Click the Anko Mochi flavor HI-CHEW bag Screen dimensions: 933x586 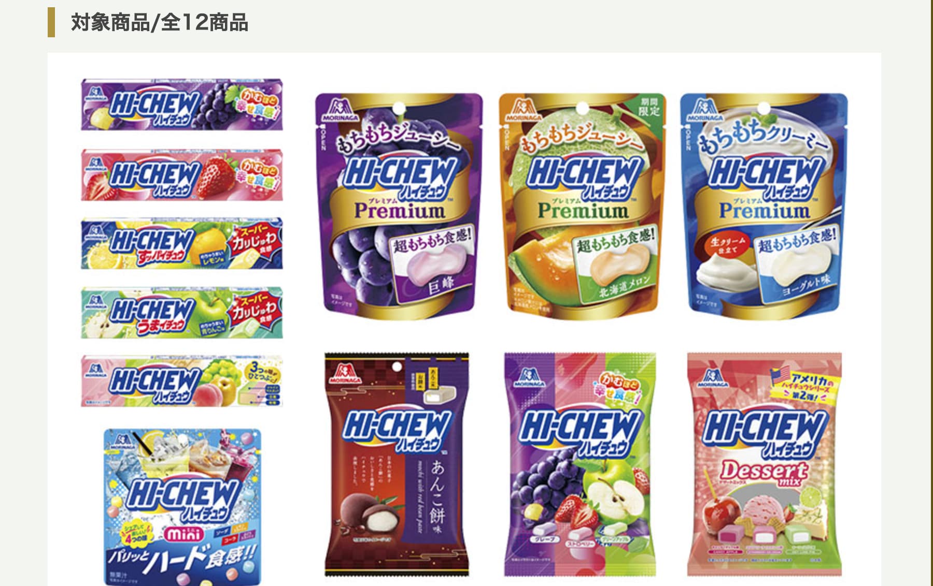click(397, 465)
